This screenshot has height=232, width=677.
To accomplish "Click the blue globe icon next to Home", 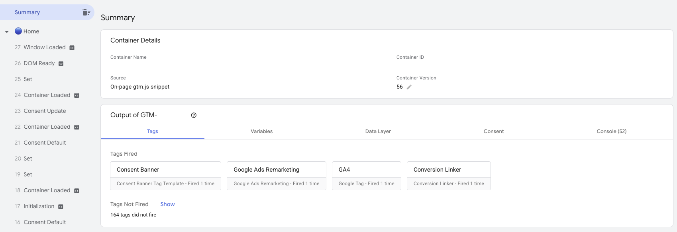I will tap(18, 31).
